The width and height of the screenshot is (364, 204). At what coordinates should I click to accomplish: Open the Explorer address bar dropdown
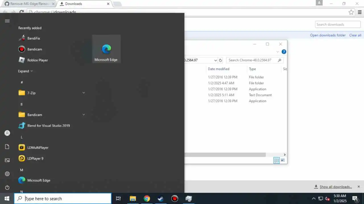pyautogui.click(x=216, y=60)
